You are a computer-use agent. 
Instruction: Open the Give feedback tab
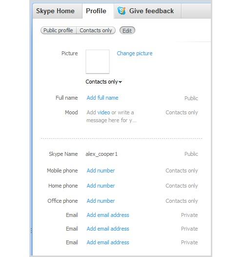click(x=148, y=11)
